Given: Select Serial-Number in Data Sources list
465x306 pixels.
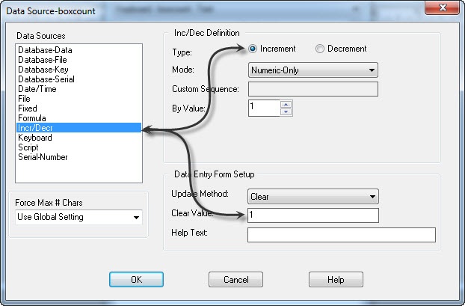Looking at the screenshot, I should click(78, 157).
